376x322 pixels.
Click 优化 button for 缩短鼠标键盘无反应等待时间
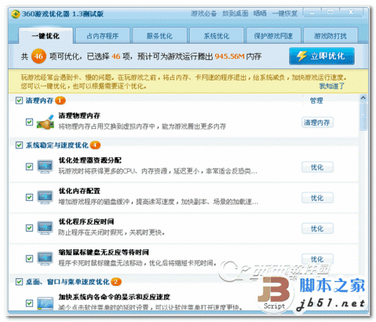point(317,259)
